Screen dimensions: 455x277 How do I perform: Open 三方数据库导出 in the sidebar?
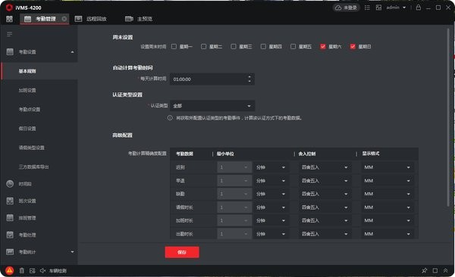click(33, 167)
